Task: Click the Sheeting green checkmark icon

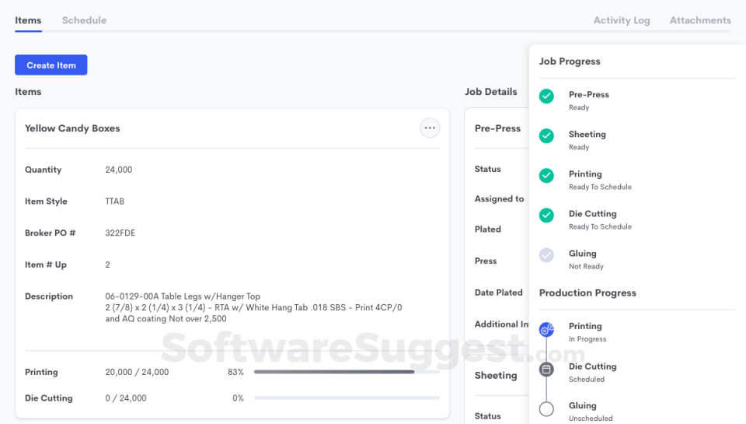Action: [x=547, y=136]
